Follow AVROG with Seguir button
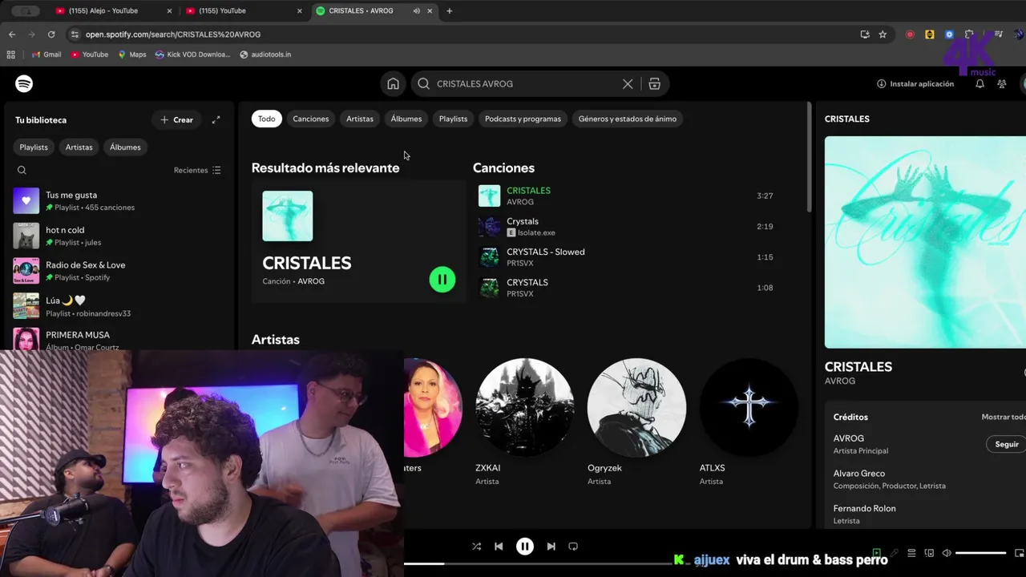 tap(1006, 444)
